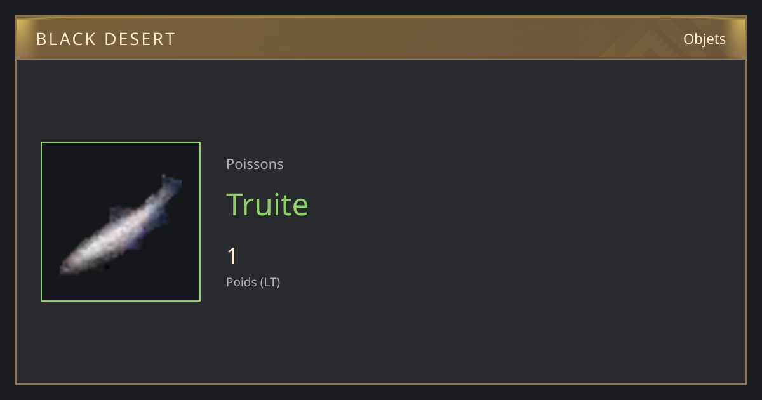
Task: Select the Poissons category label
Action: tap(255, 164)
